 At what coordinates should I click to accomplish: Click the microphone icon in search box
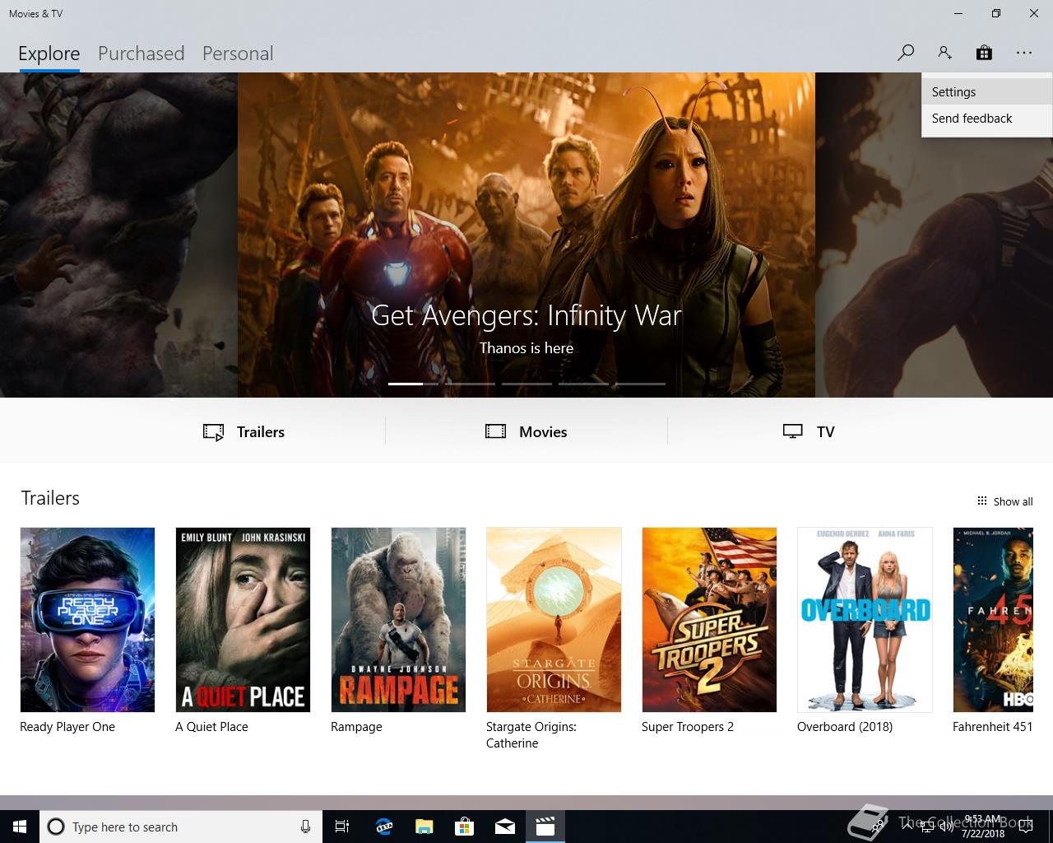click(305, 827)
